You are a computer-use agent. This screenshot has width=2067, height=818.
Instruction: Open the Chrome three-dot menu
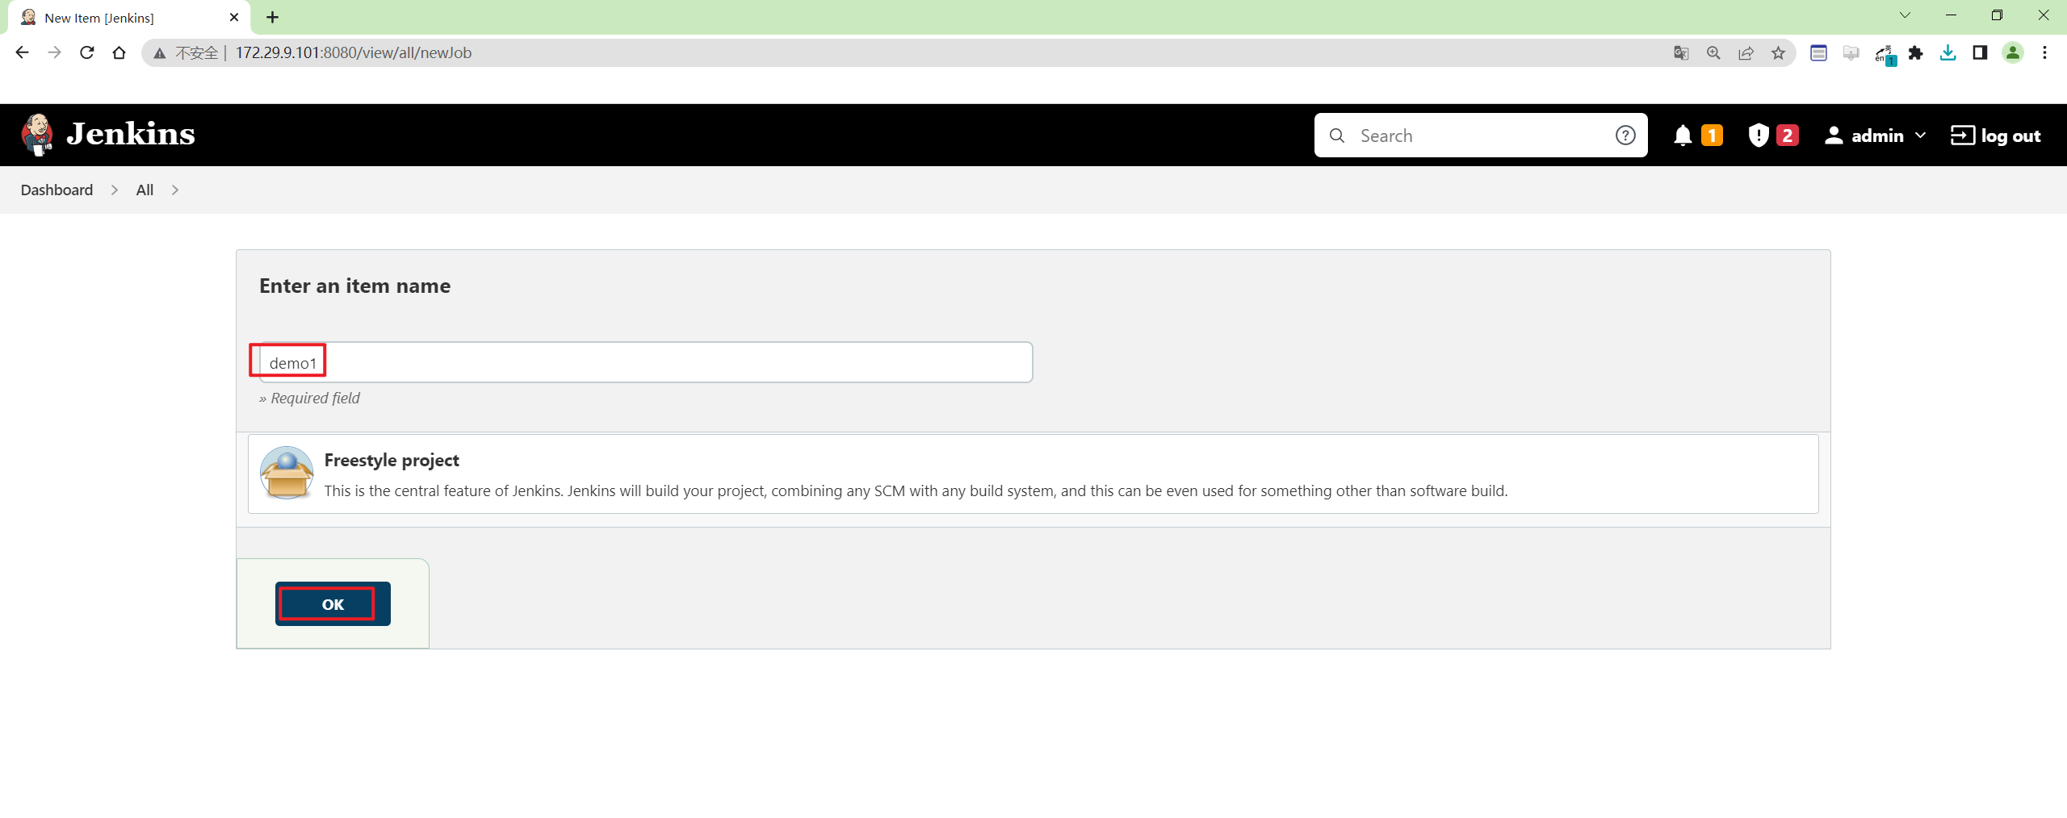pos(2044,52)
